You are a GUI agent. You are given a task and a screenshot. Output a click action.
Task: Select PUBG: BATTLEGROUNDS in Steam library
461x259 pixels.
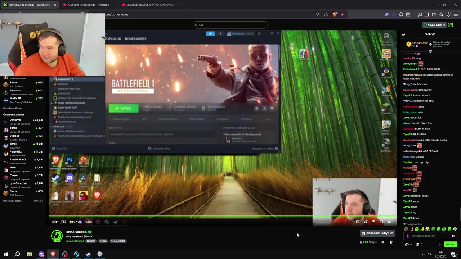[x=71, y=103]
